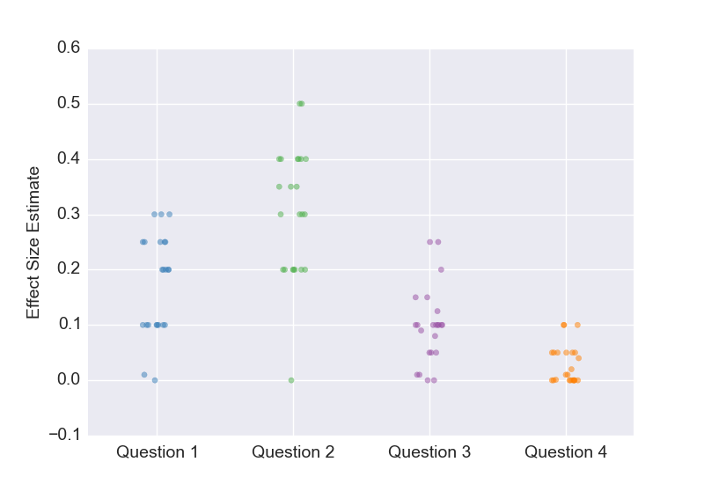The width and height of the screenshot is (704, 484).
Task: Select the orange point near 0.04
Action: (x=578, y=358)
